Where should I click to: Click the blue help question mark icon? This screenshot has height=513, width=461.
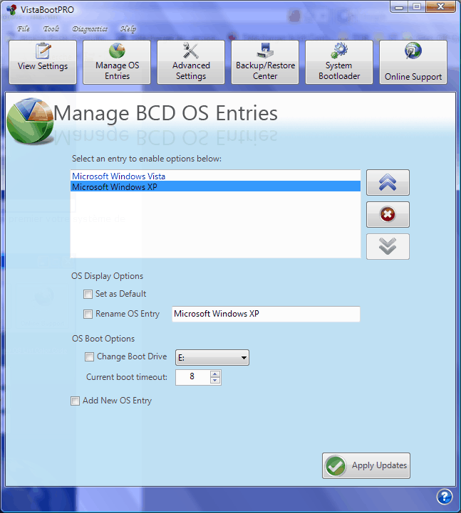pos(445,497)
